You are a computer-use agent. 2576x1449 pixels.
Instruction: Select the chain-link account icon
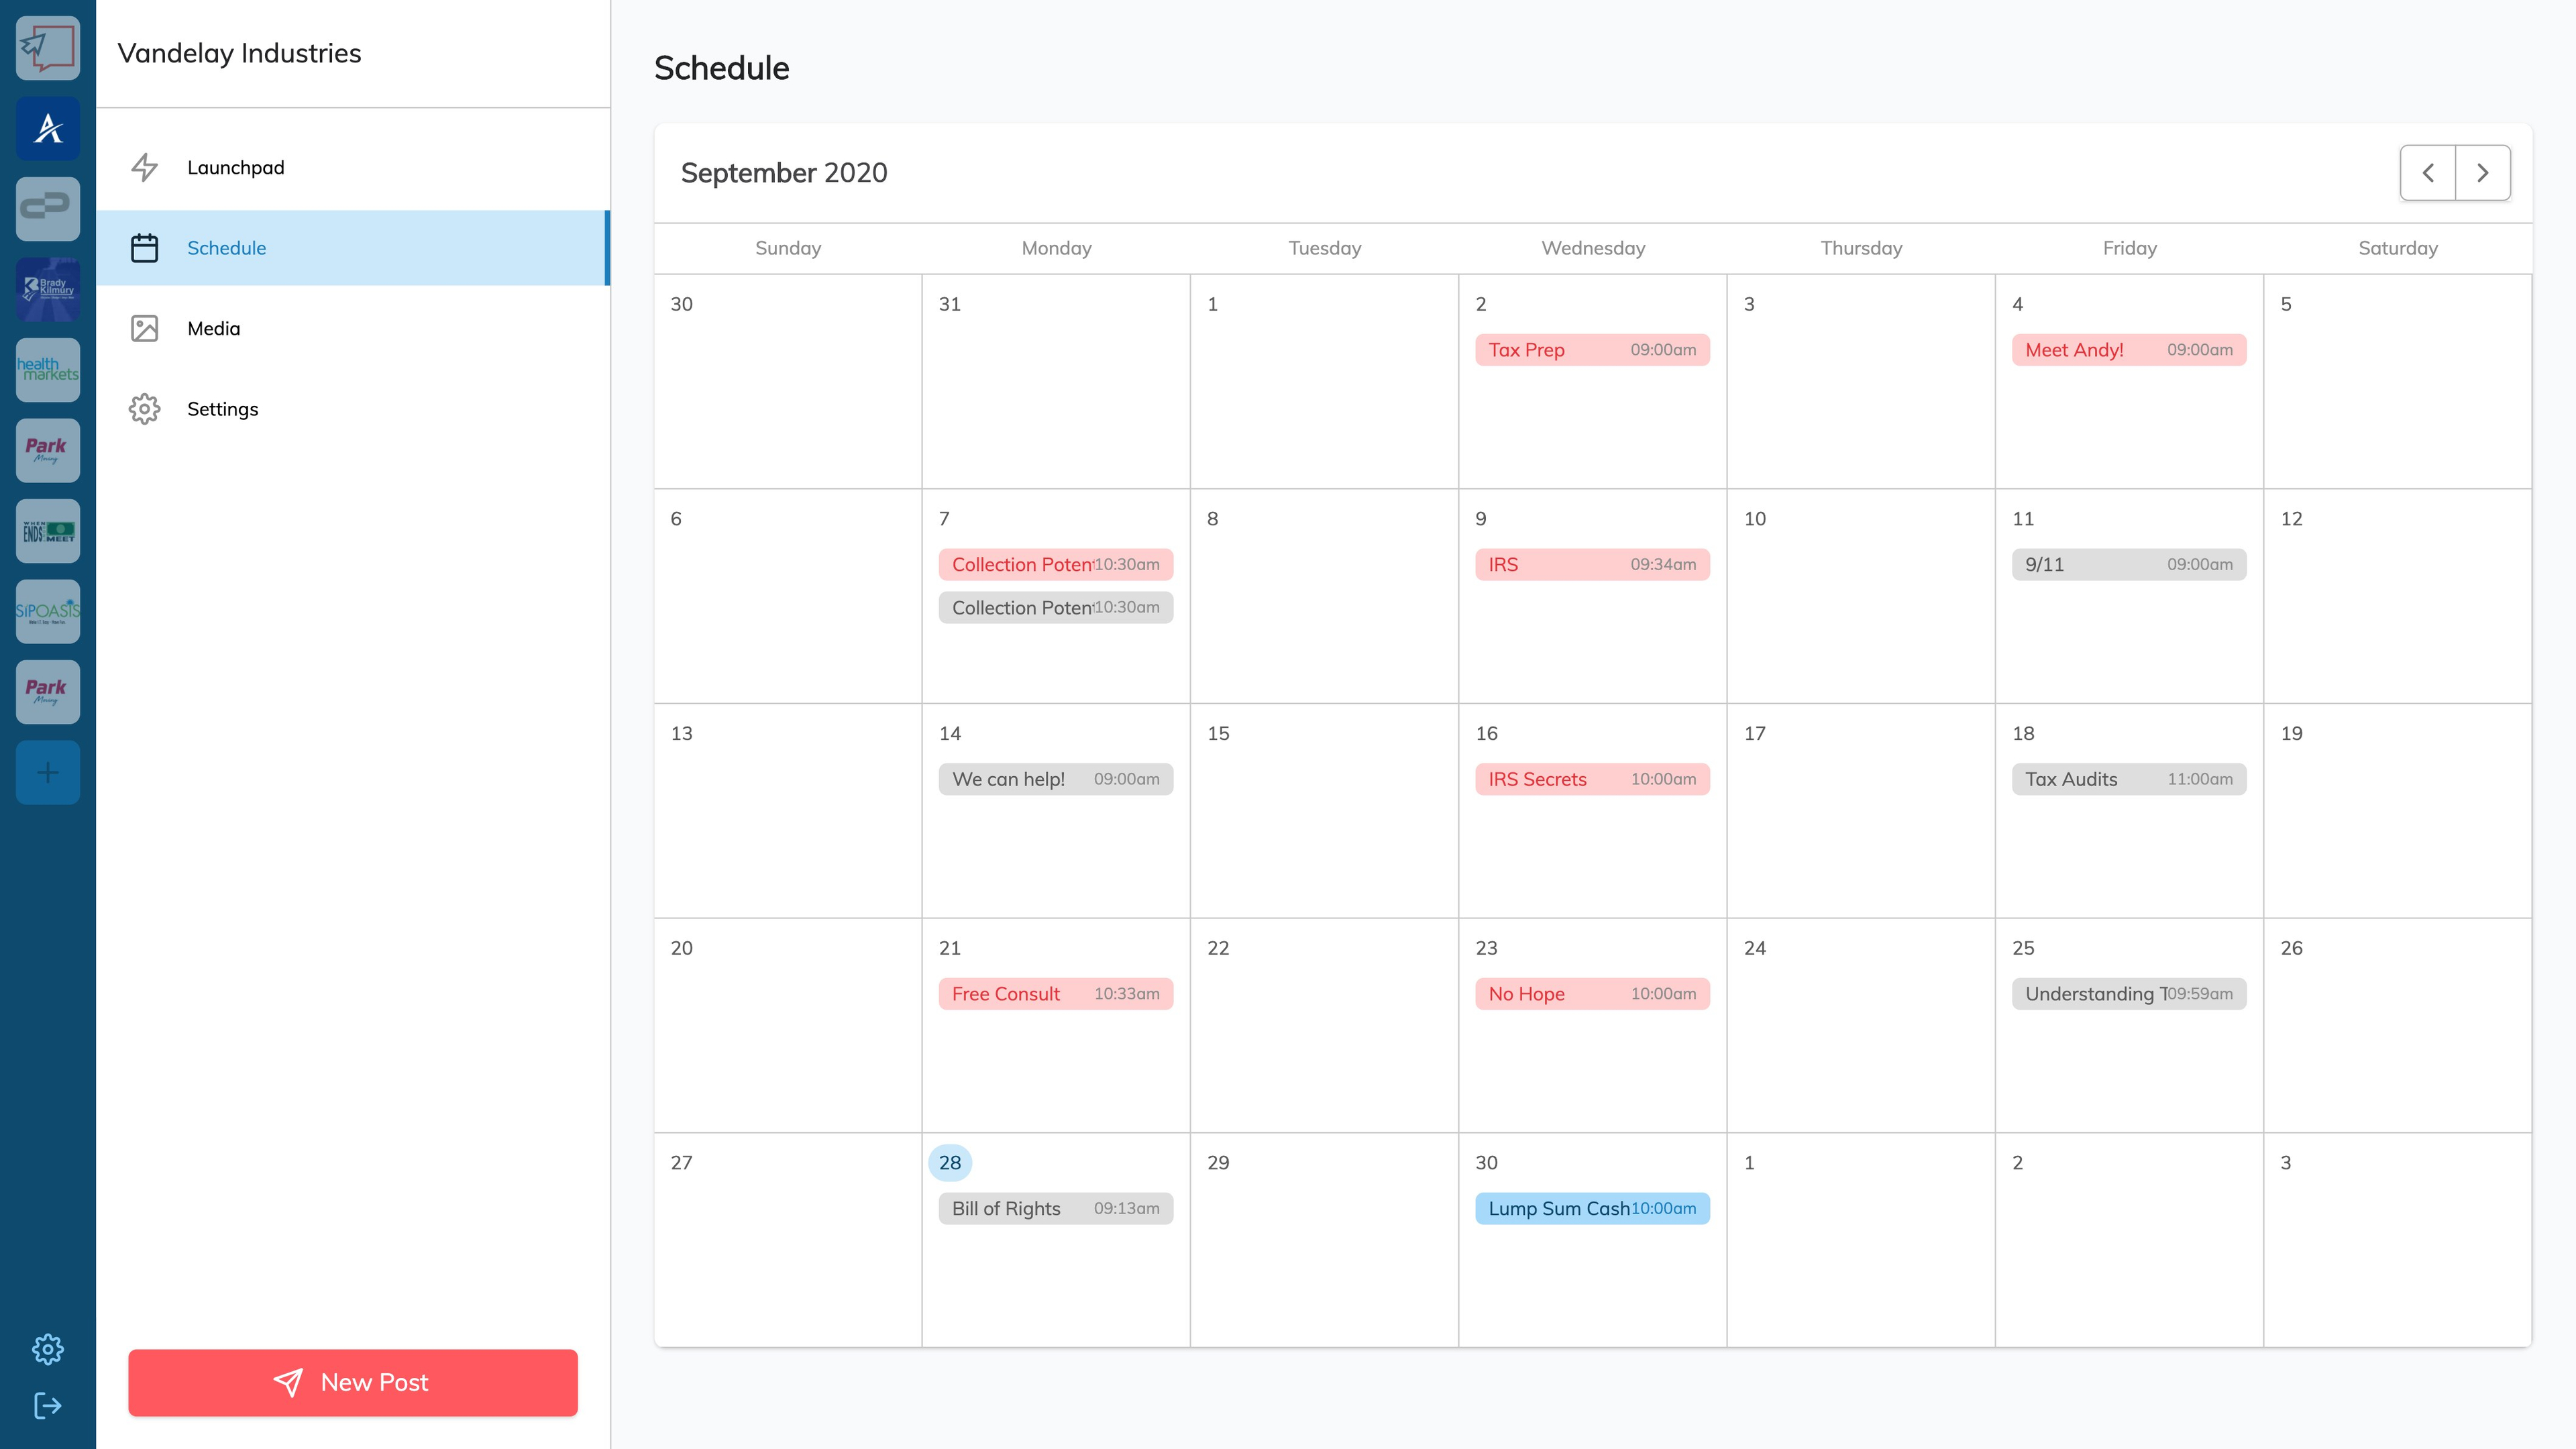coord(48,209)
